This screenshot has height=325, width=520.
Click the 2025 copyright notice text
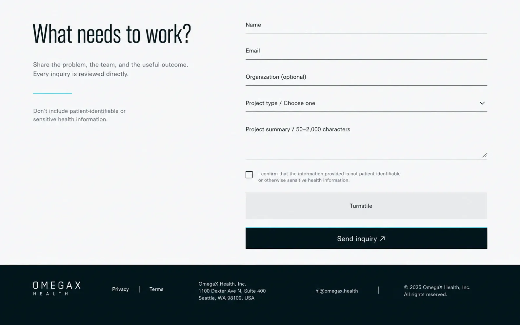click(437, 291)
